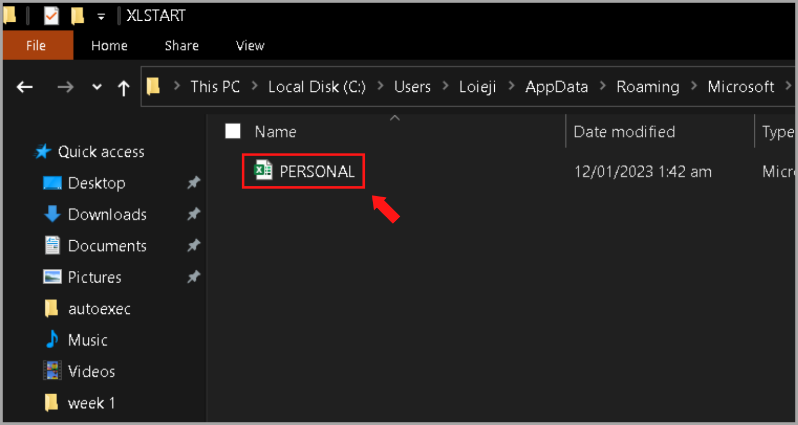Click the forward navigation arrow

[x=65, y=87]
